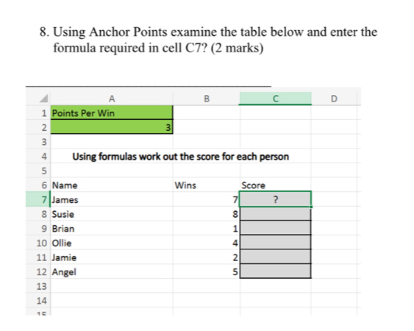Click cell C7 with question mark
The image size is (414, 331).
point(275,199)
